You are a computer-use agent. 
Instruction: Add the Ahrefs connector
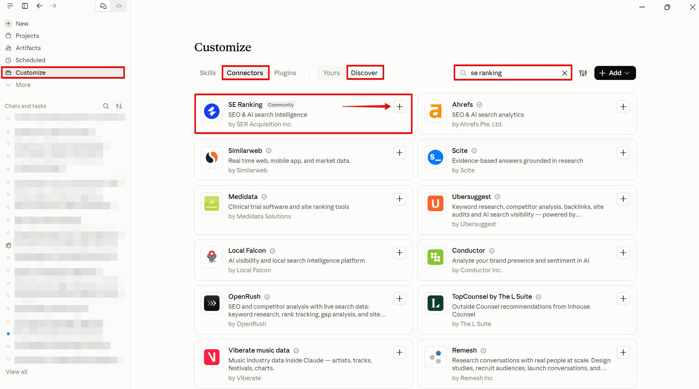623,107
